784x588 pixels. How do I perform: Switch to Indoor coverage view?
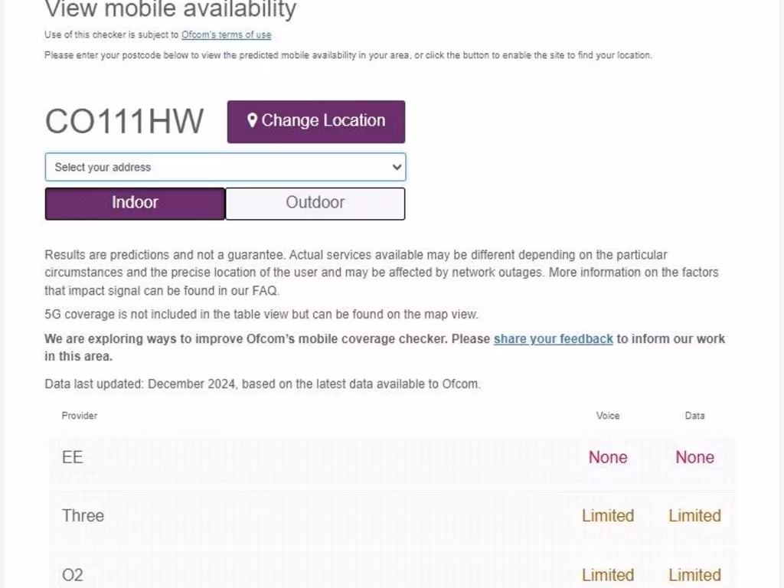[x=135, y=203]
